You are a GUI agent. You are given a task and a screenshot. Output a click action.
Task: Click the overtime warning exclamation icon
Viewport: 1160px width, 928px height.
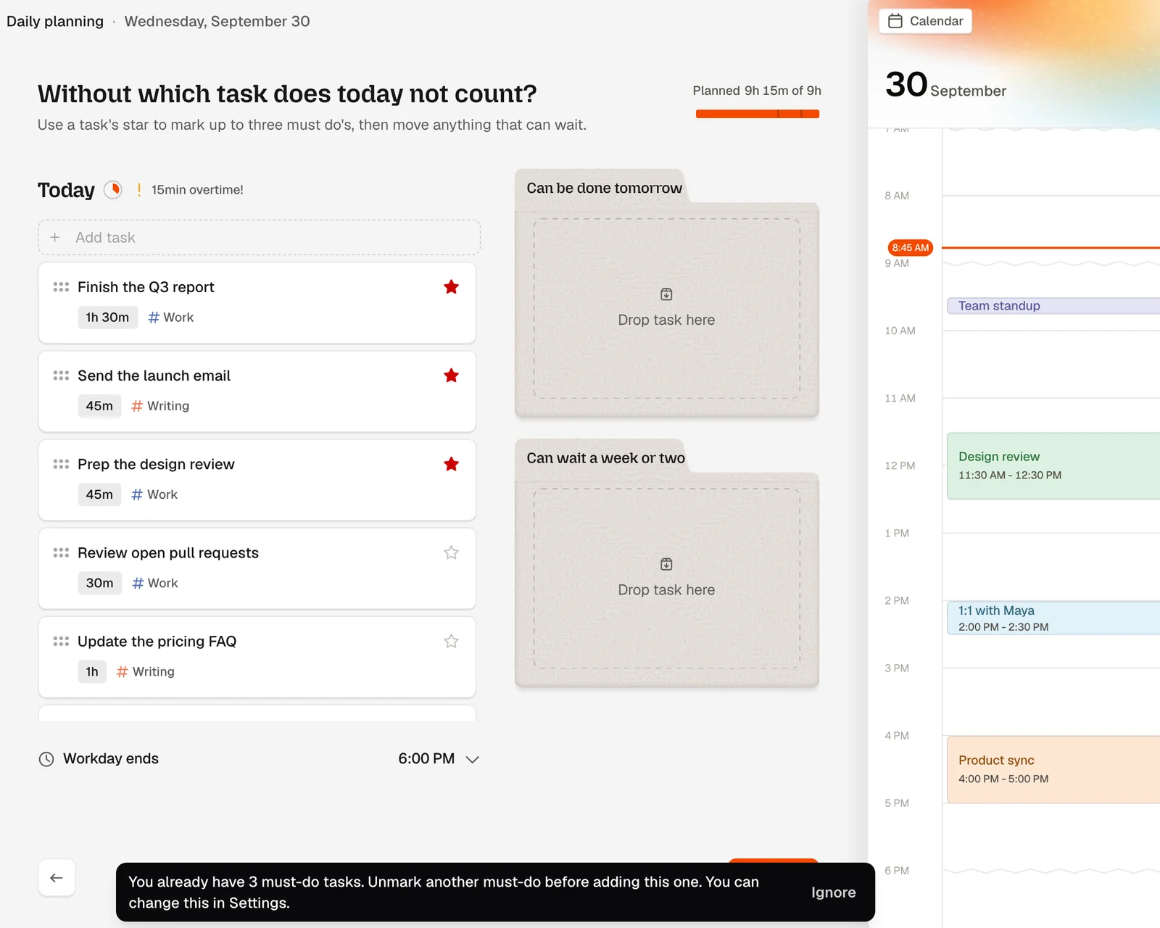138,190
